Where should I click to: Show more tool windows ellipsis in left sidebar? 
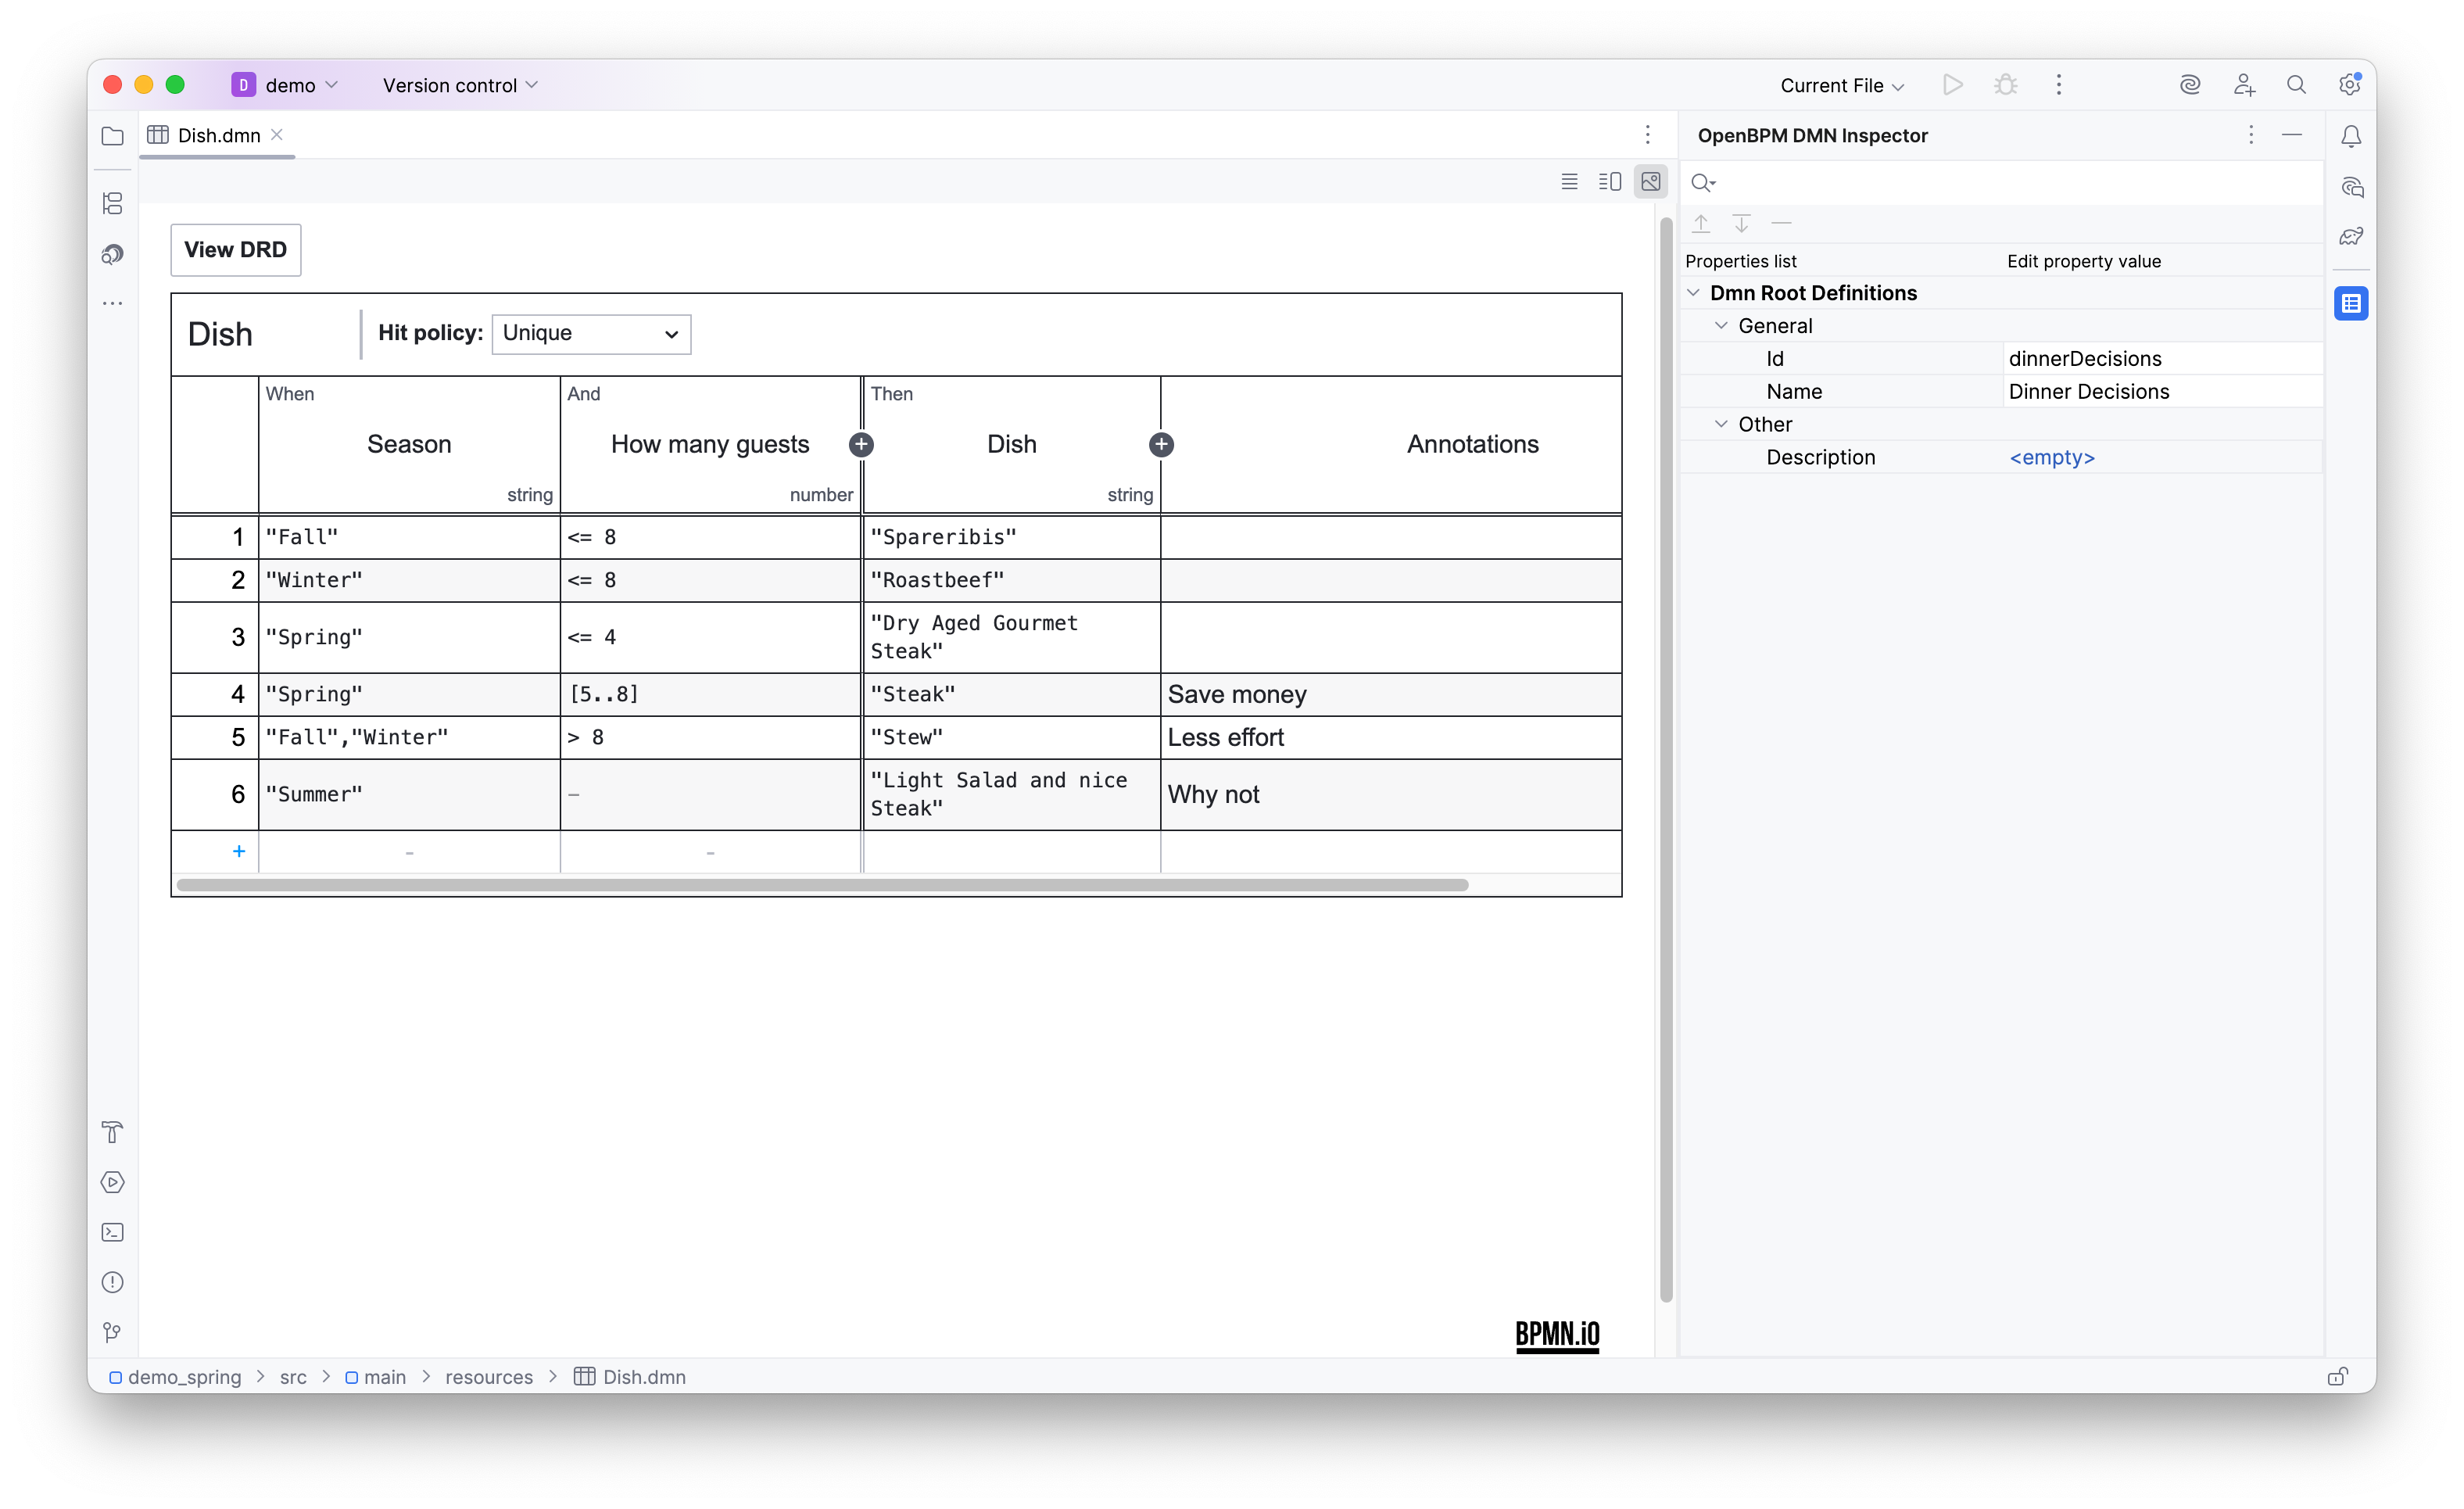[113, 303]
